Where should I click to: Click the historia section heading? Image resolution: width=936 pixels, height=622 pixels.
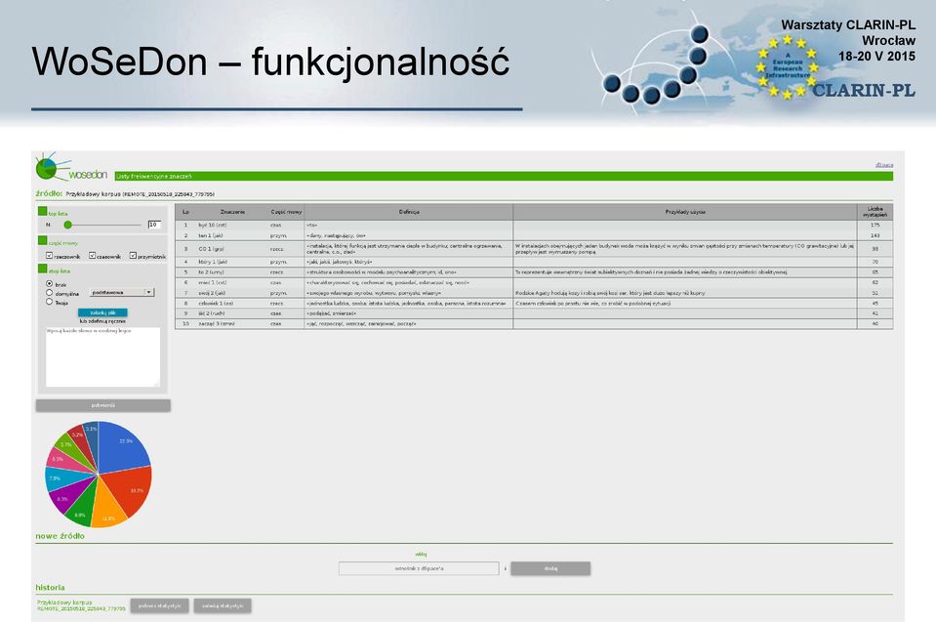50,588
